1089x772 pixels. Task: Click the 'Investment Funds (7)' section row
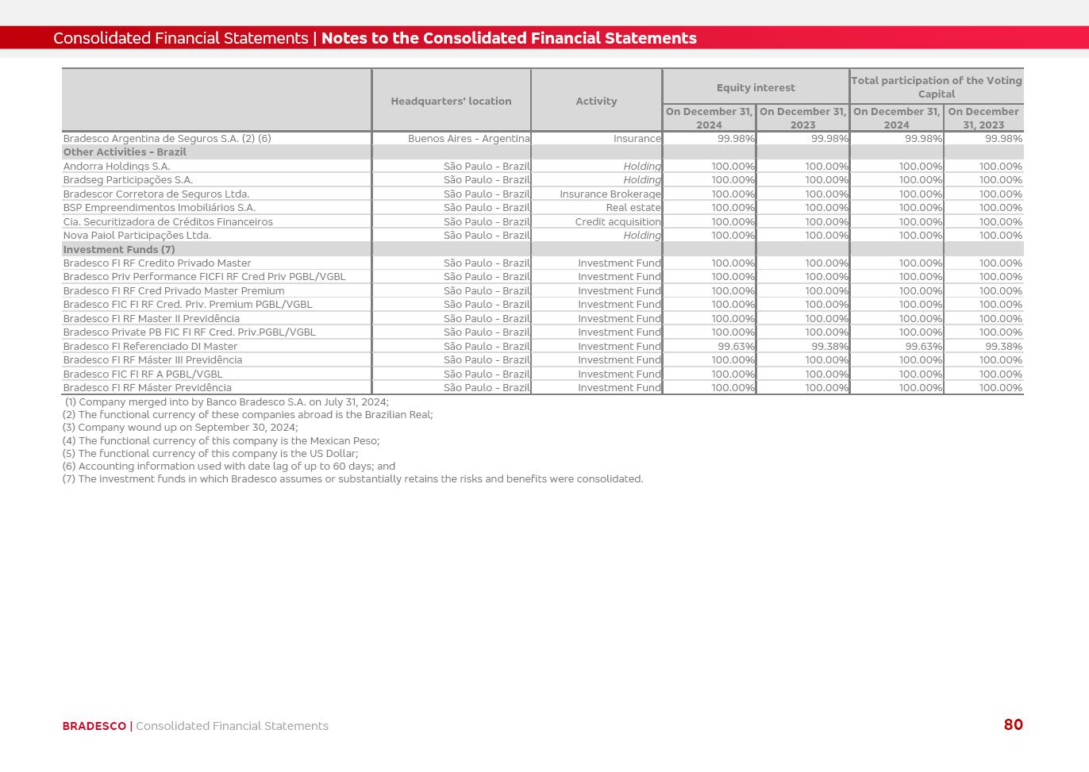119,249
